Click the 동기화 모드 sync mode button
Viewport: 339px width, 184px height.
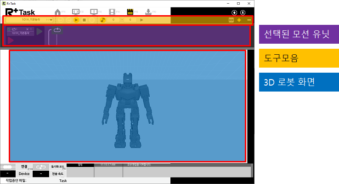pos(57,167)
